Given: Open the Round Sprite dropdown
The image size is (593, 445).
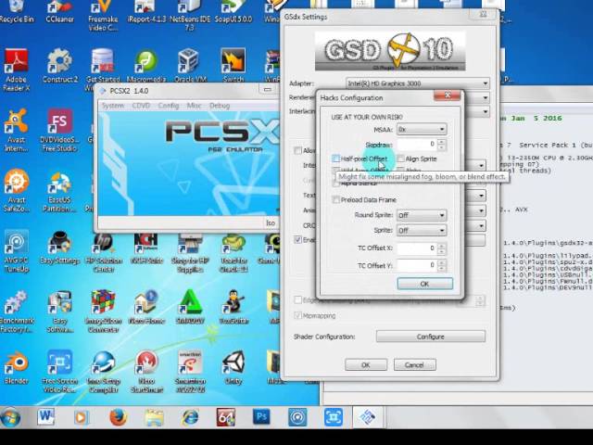Looking at the screenshot, I should (x=422, y=215).
